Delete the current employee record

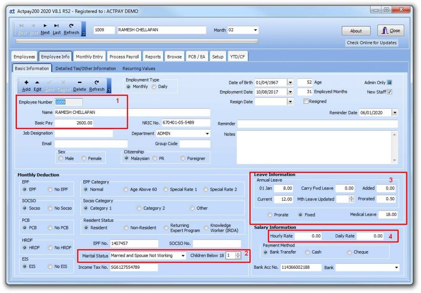coord(79,84)
